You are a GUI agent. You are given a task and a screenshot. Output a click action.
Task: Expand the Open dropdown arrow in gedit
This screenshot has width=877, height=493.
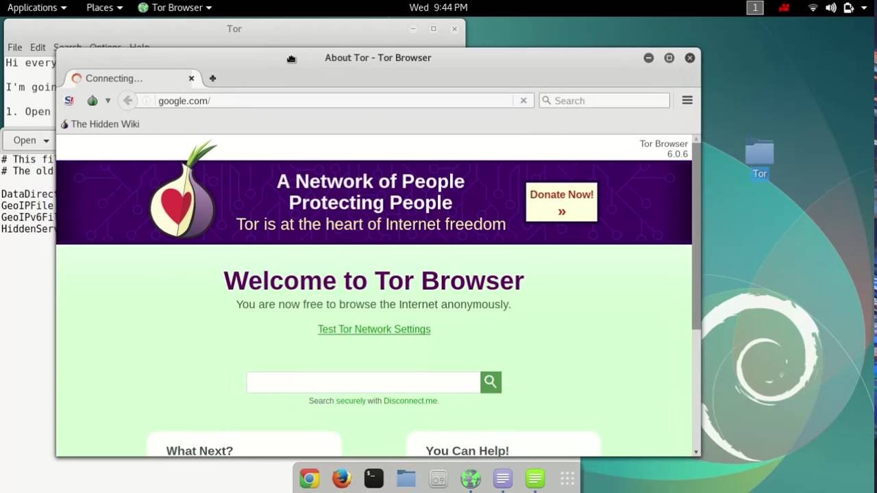(x=47, y=140)
